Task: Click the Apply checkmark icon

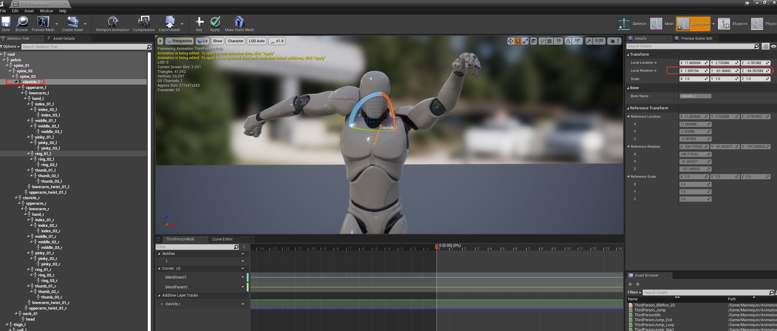Action: coord(215,22)
